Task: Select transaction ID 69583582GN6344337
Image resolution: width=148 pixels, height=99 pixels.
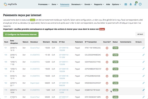Action: tap(93, 83)
